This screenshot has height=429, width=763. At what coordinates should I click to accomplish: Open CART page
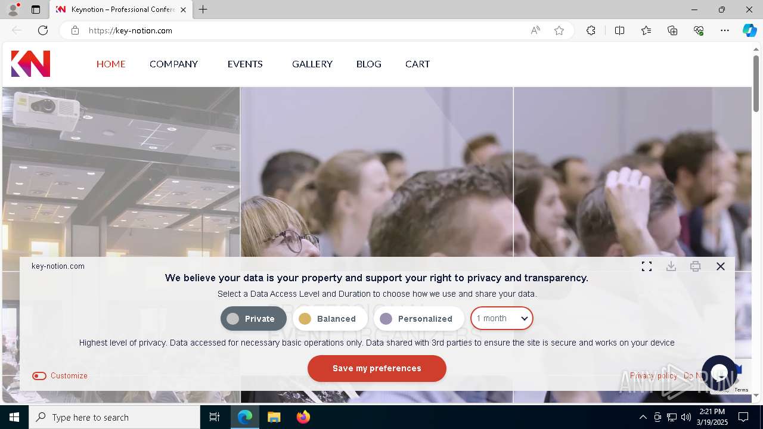(417, 64)
